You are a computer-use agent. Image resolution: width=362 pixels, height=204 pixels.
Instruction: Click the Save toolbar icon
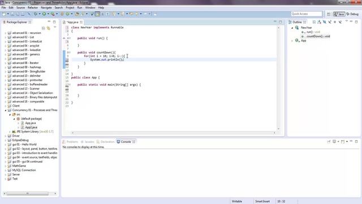12,14
